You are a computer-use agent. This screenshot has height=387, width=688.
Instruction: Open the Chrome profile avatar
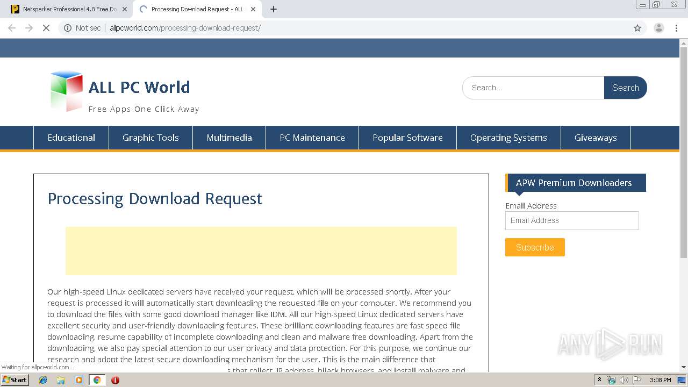point(658,28)
